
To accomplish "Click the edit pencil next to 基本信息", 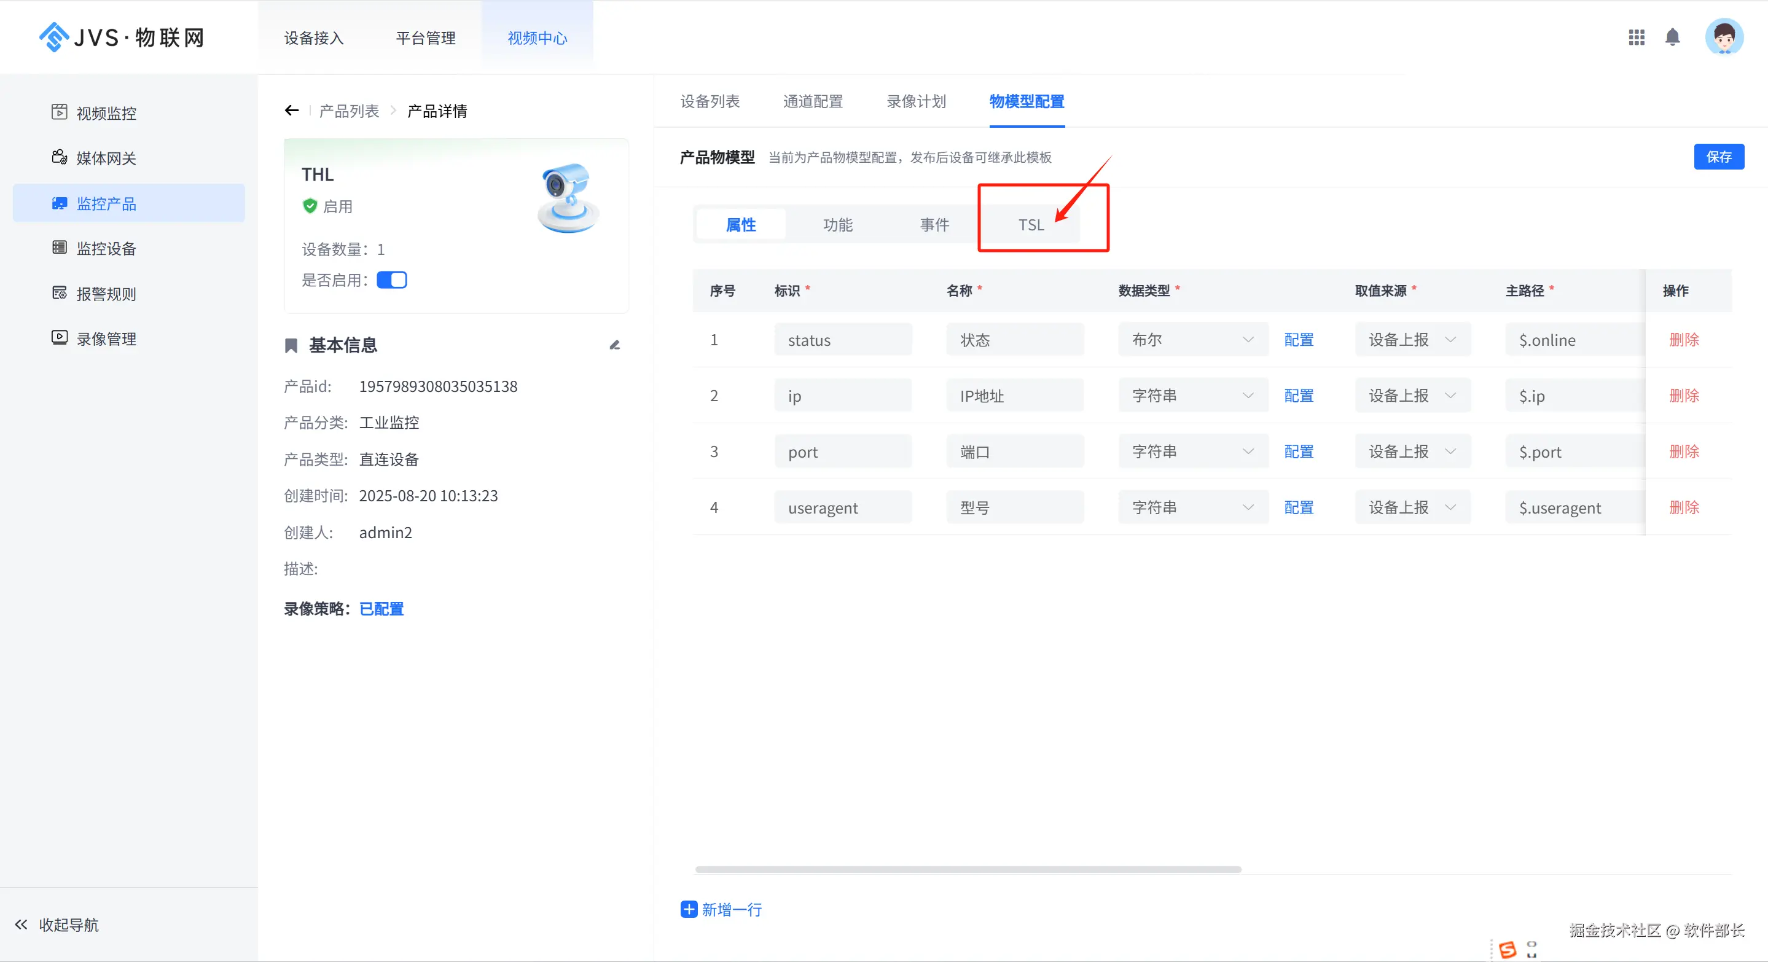I will [614, 345].
